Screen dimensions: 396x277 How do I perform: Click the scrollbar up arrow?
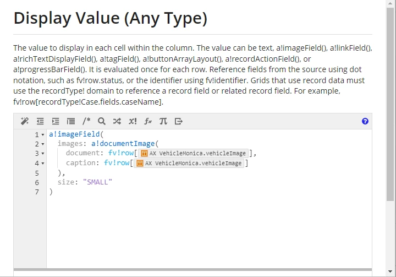point(390,3)
